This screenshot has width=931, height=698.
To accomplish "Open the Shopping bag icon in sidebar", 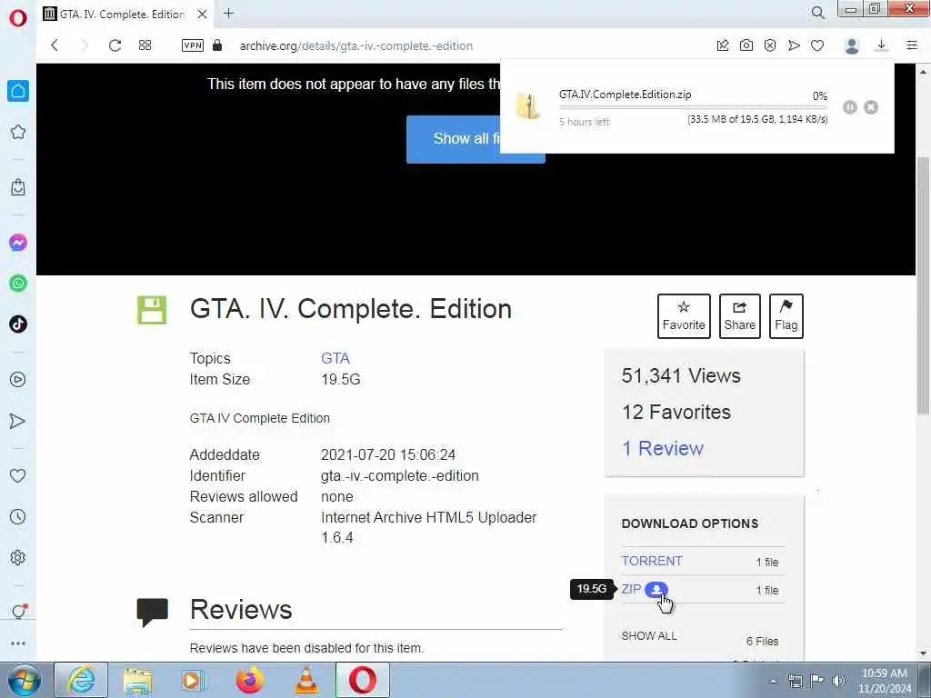I will point(18,187).
